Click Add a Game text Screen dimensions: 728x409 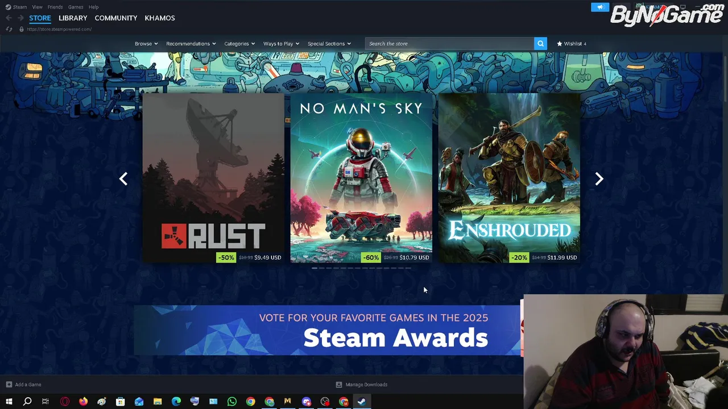tap(28, 385)
